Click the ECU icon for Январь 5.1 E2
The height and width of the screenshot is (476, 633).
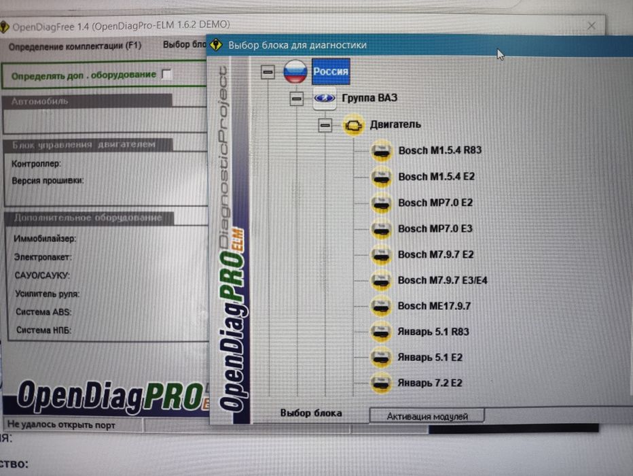381,357
